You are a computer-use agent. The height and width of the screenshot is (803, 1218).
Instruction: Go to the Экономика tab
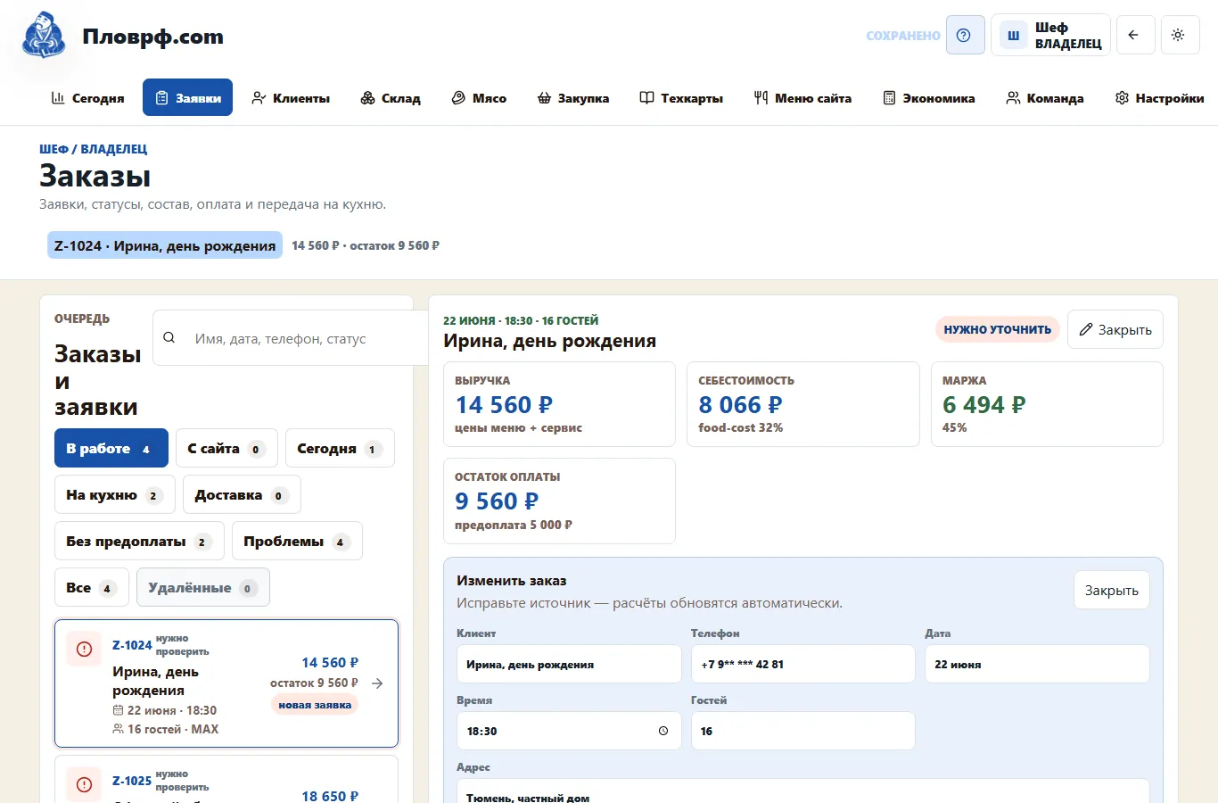[x=928, y=98]
